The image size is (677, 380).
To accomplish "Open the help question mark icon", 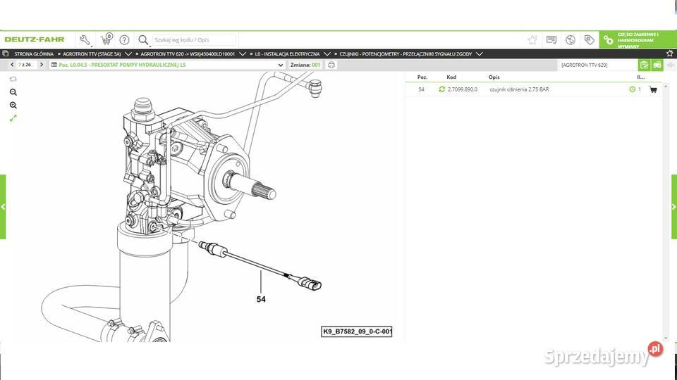I will tap(124, 40).
